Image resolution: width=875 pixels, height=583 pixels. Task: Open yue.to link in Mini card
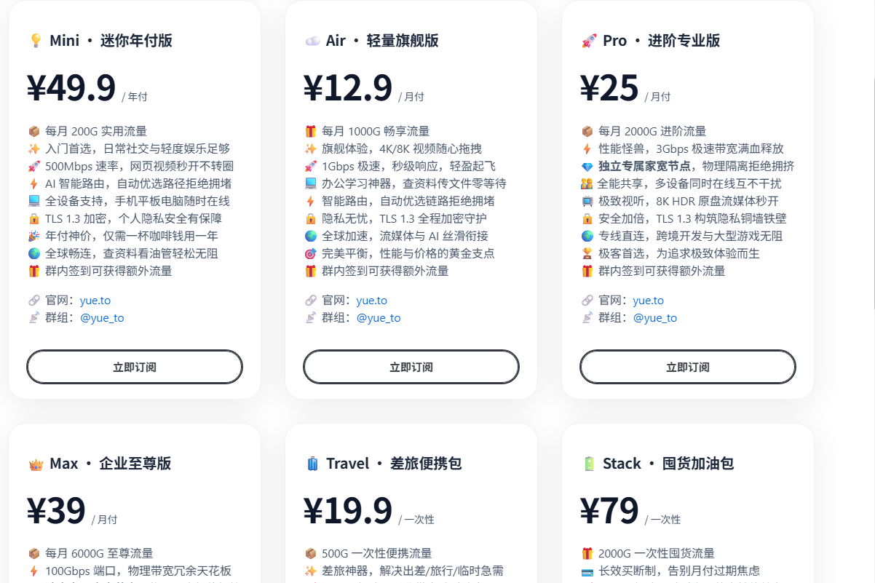click(95, 301)
